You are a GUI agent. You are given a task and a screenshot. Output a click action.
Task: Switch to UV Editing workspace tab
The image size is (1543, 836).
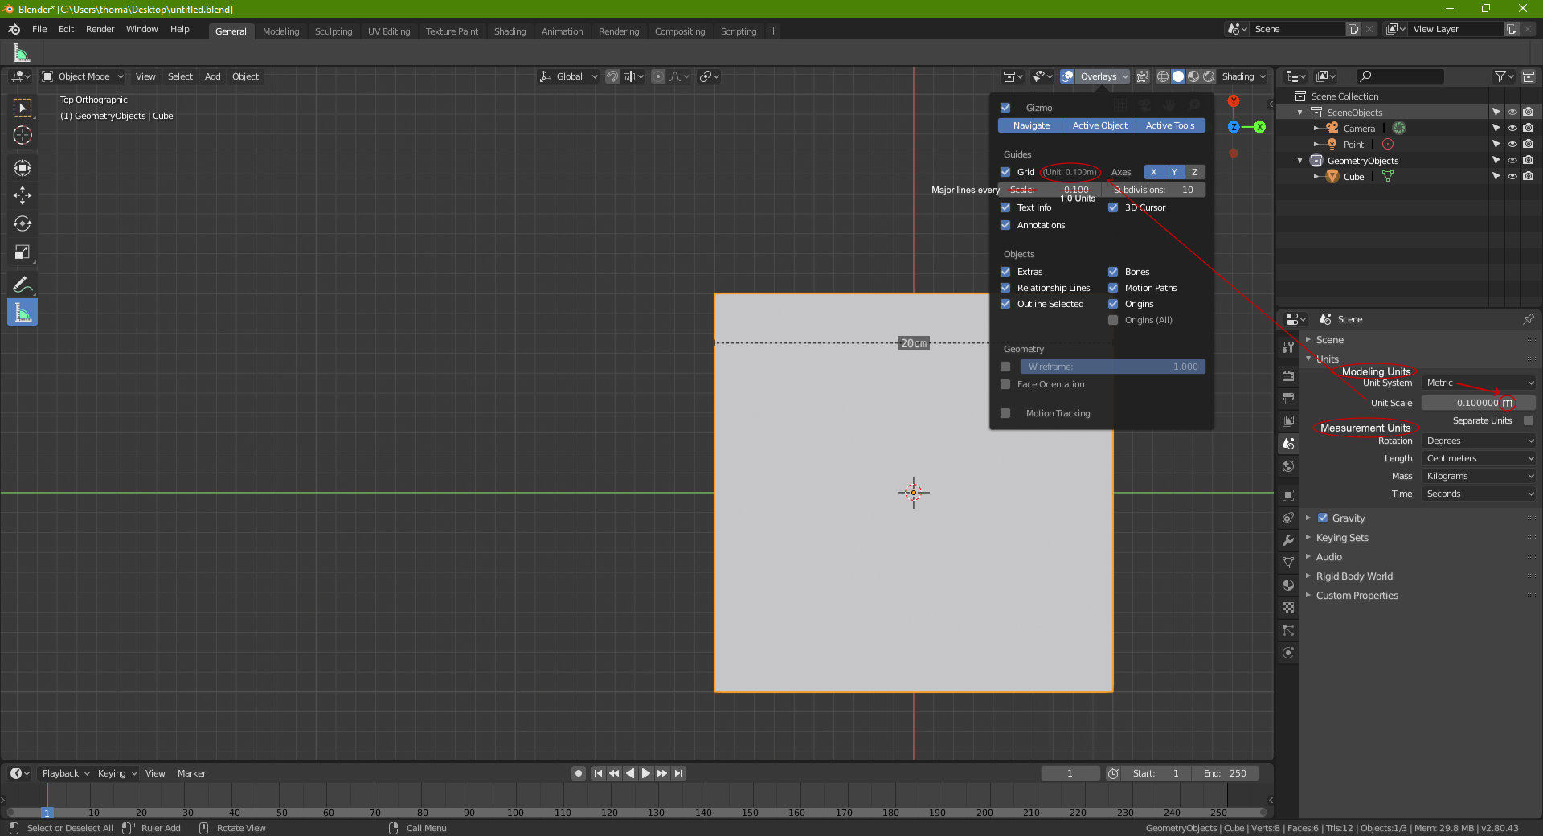pos(389,31)
